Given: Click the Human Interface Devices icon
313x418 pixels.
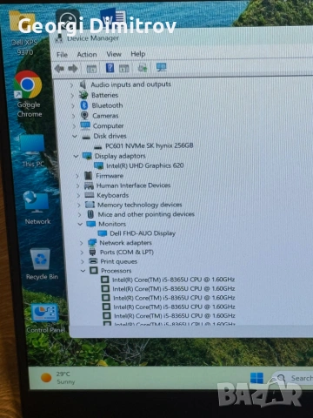Looking at the screenshot, I should tap(89, 185).
